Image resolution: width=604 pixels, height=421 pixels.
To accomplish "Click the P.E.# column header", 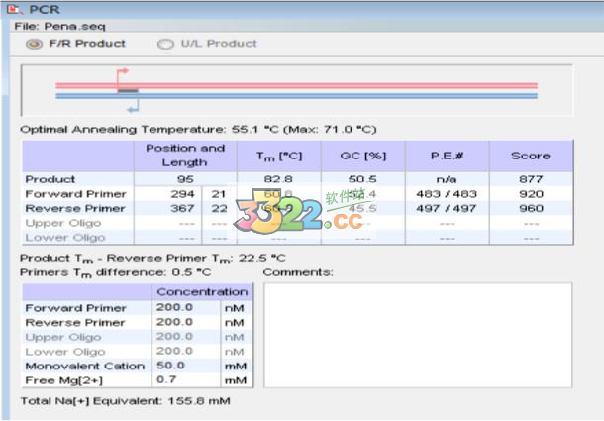I will 446,156.
